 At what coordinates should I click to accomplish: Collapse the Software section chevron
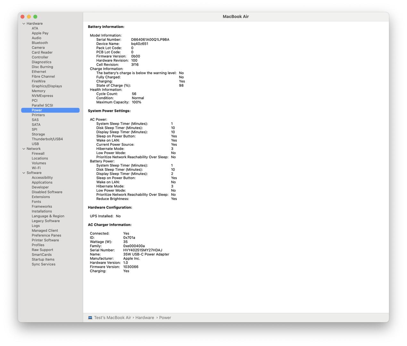(24, 173)
